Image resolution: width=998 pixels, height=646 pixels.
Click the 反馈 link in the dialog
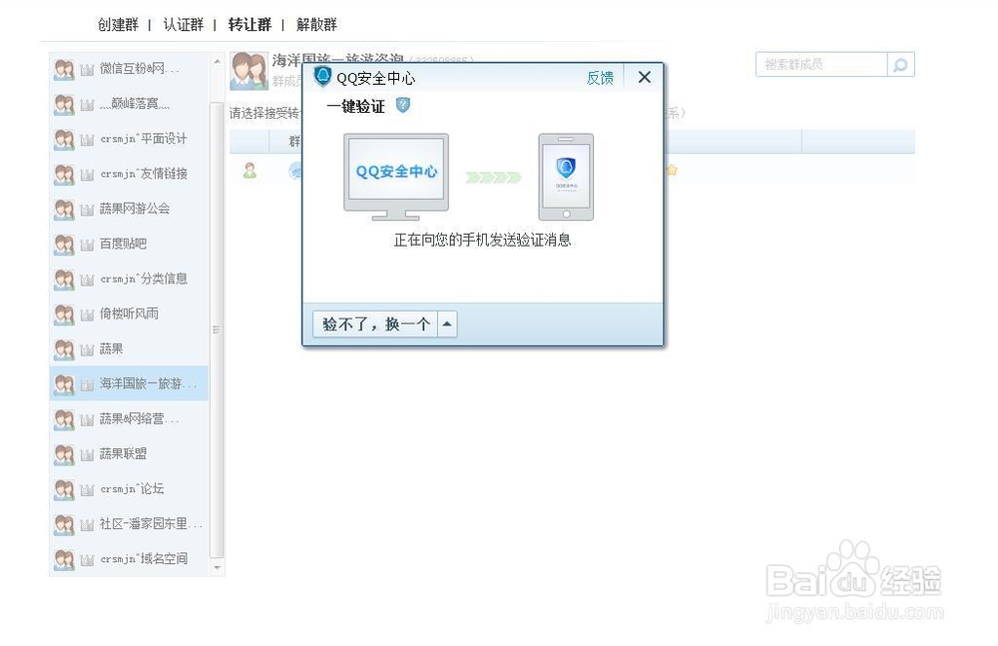tap(600, 78)
